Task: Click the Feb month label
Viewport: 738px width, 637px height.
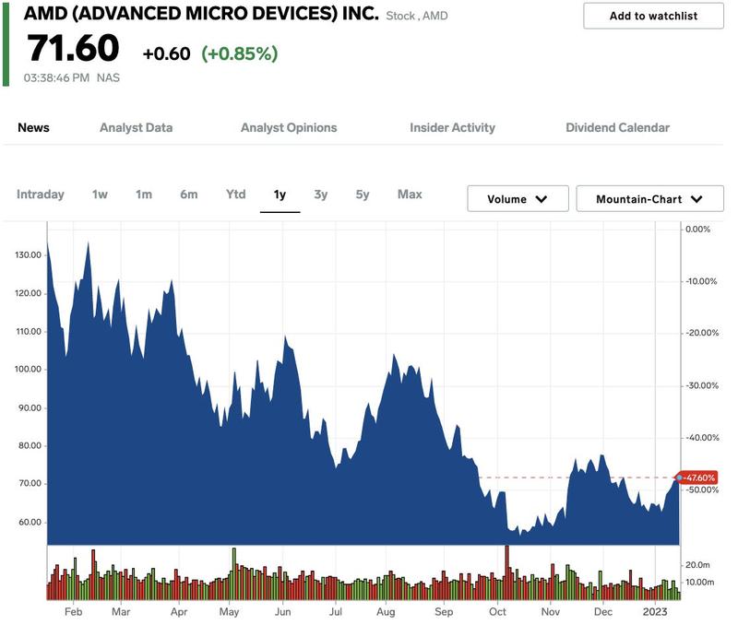Action: coord(74,611)
